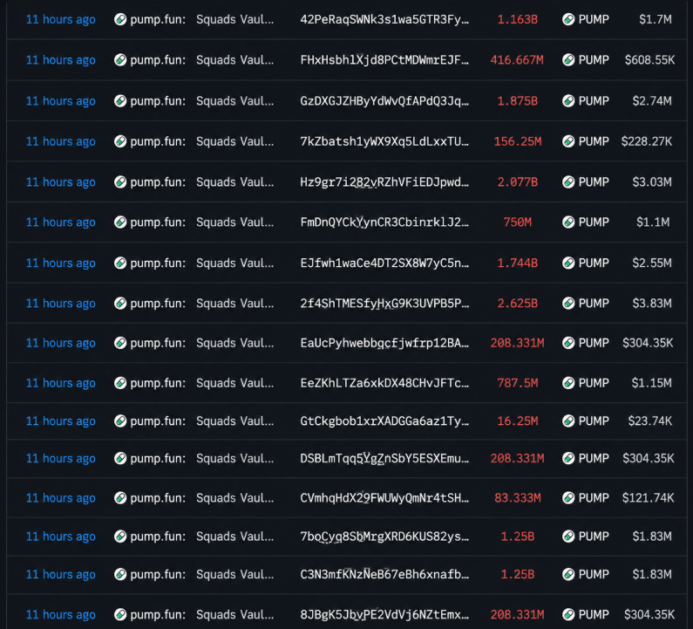Click the 416.667M amount value
693x629 pixels.
coord(517,59)
